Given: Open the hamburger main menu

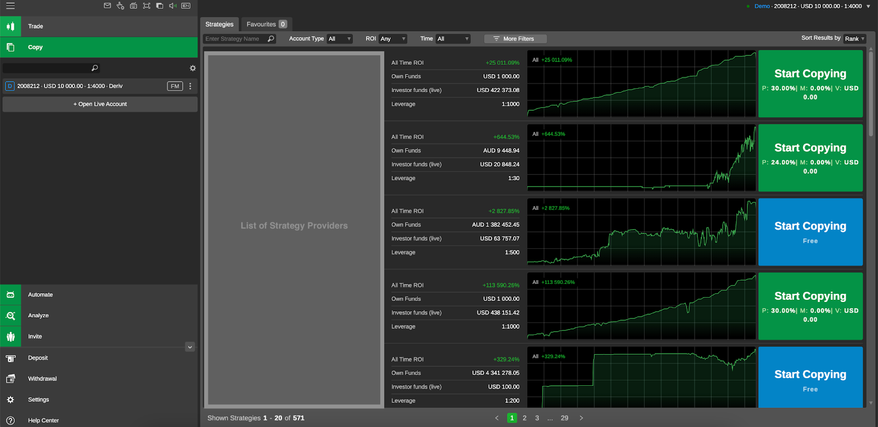Looking at the screenshot, I should (10, 6).
